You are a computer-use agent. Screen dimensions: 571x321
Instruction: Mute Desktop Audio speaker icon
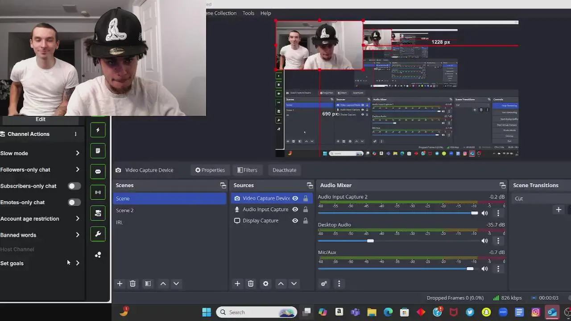[485, 241]
